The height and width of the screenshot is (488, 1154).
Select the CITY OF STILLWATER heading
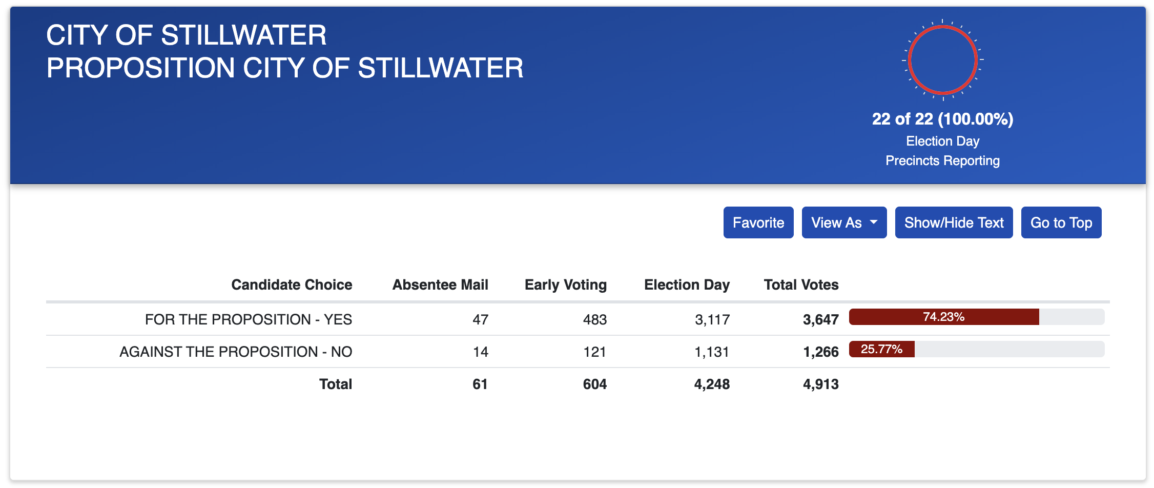pos(186,35)
